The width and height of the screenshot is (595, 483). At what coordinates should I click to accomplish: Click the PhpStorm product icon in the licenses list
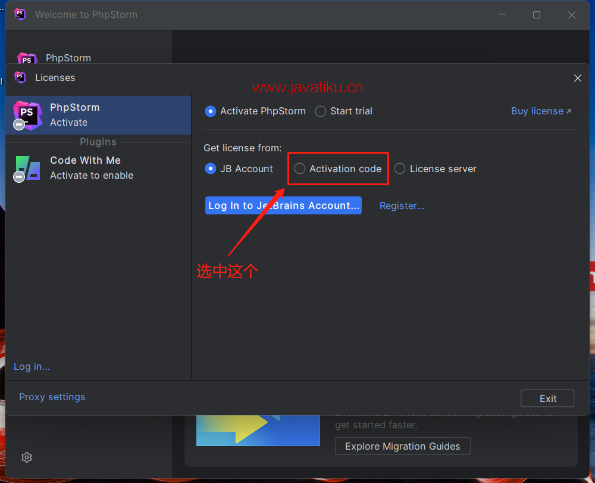[27, 115]
